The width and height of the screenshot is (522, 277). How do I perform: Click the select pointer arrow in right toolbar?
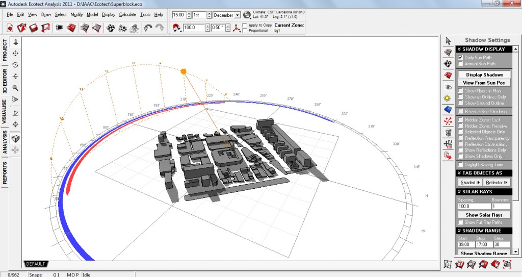(448, 41)
